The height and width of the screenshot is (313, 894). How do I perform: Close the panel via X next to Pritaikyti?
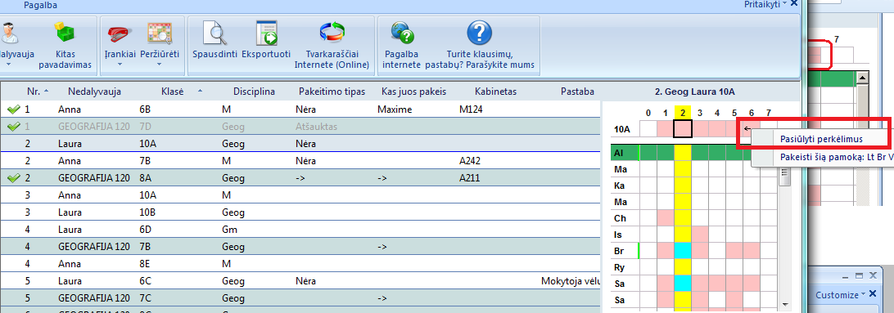coord(794,4)
